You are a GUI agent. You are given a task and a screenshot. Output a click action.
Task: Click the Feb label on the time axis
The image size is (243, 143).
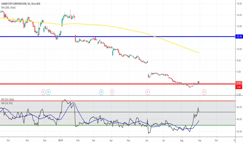tap(78, 140)
